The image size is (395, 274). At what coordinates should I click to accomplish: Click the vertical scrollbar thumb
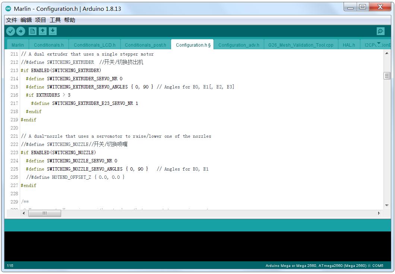click(x=387, y=76)
